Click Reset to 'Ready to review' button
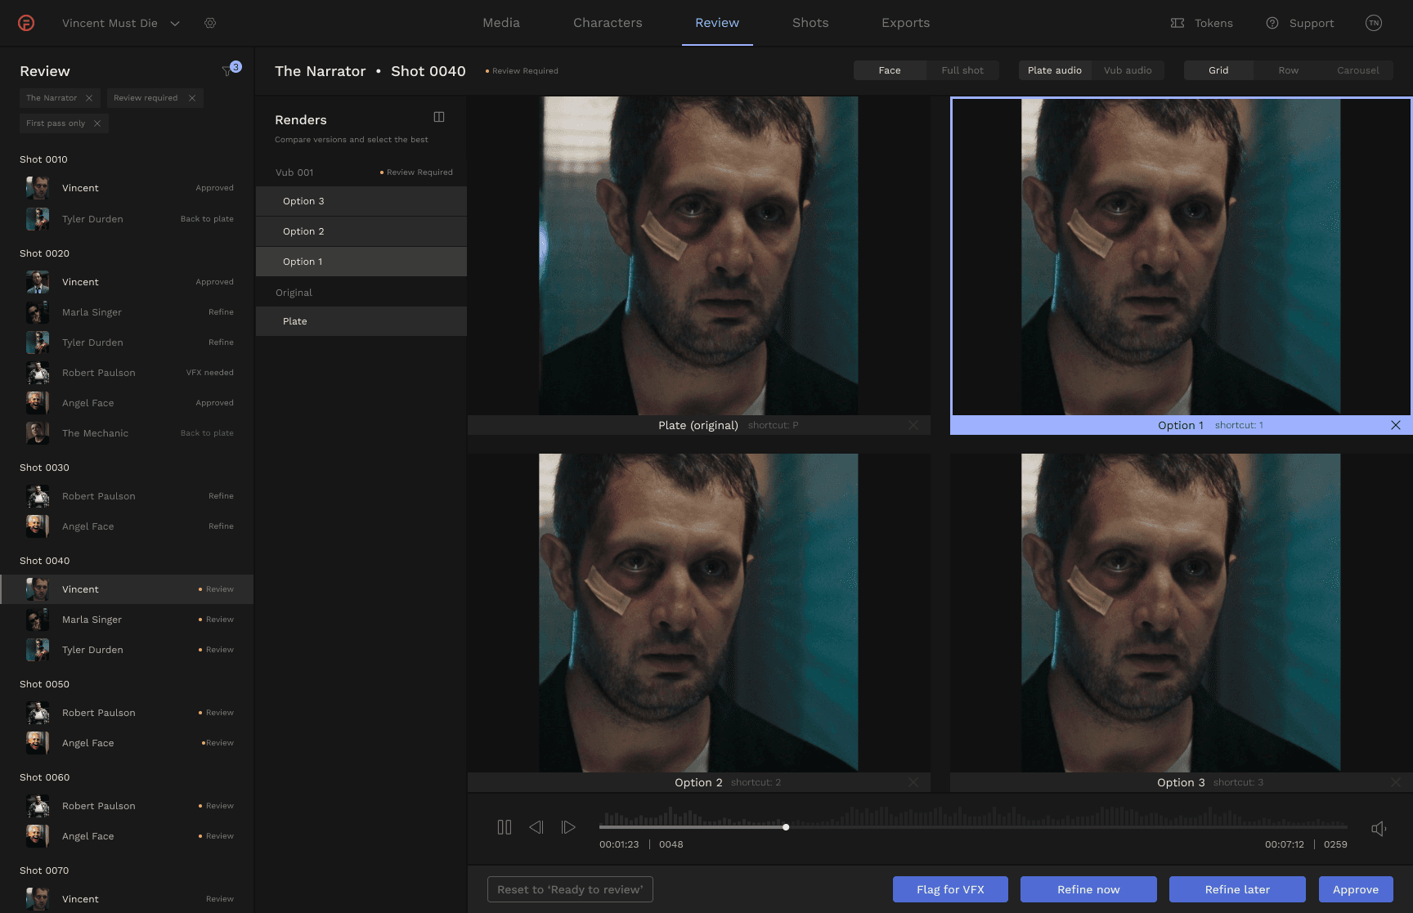 (570, 889)
